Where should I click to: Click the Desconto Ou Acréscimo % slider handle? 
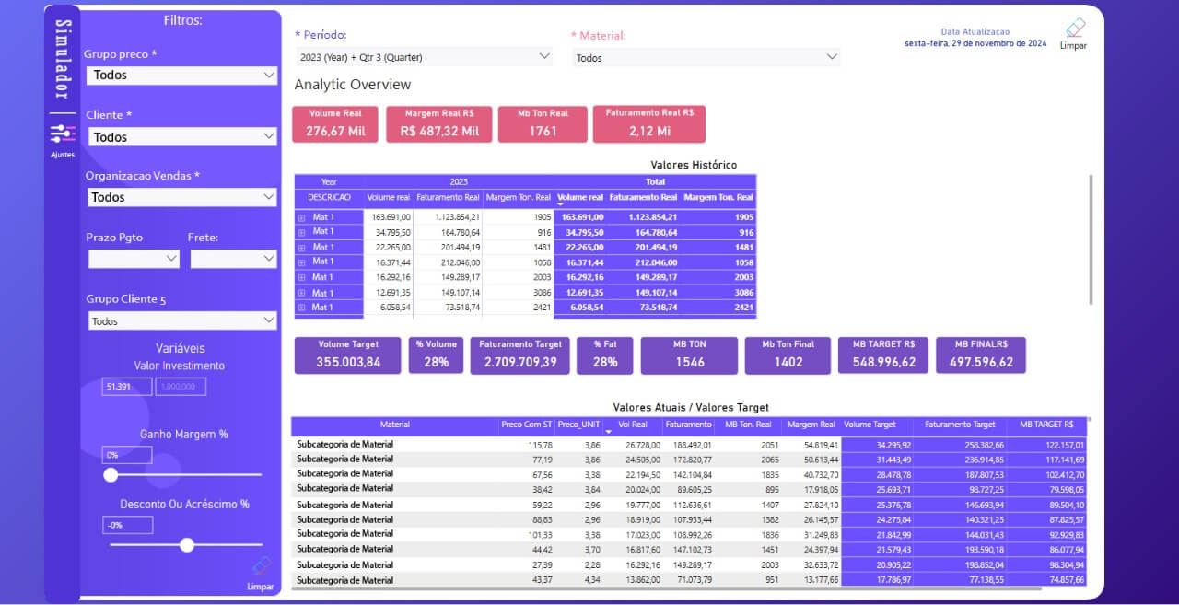tap(187, 545)
